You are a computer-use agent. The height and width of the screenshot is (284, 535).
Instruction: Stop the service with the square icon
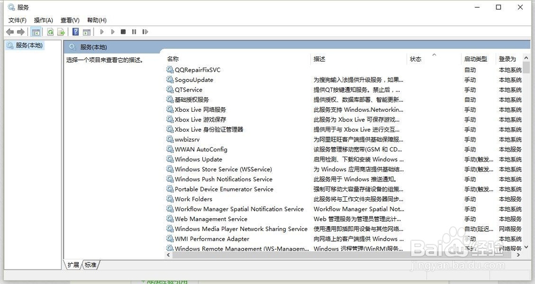tap(123, 32)
